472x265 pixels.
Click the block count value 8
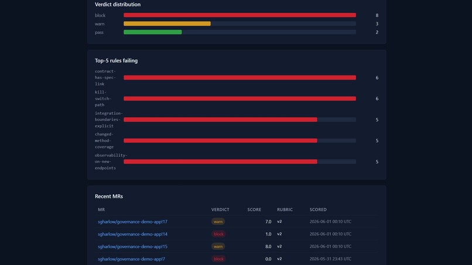click(x=377, y=15)
